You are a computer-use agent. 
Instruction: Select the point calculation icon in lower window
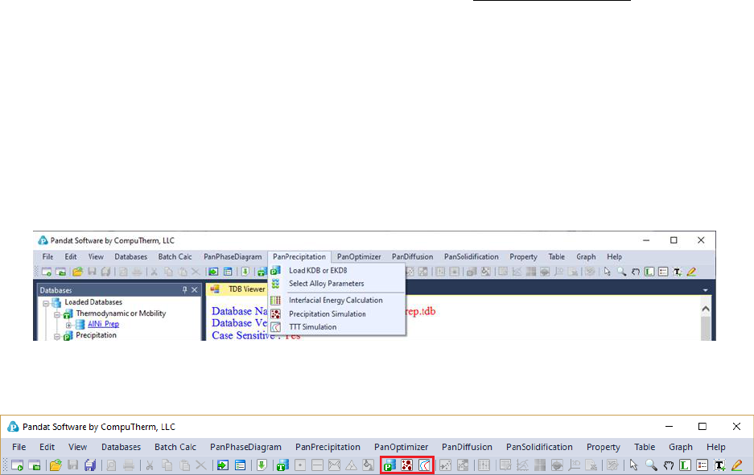pyautogui.click(x=300, y=465)
